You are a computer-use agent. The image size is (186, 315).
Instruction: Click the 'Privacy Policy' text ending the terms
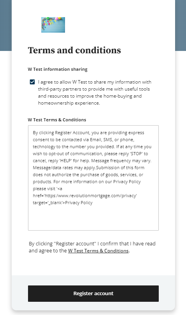click(79, 203)
